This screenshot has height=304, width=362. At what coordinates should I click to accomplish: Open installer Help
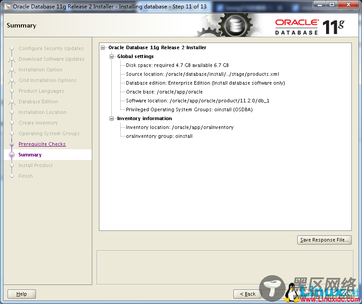[x=22, y=294]
